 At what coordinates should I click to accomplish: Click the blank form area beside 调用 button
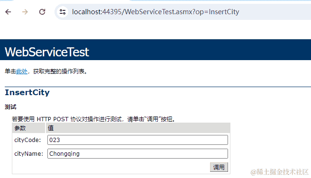[111, 167]
